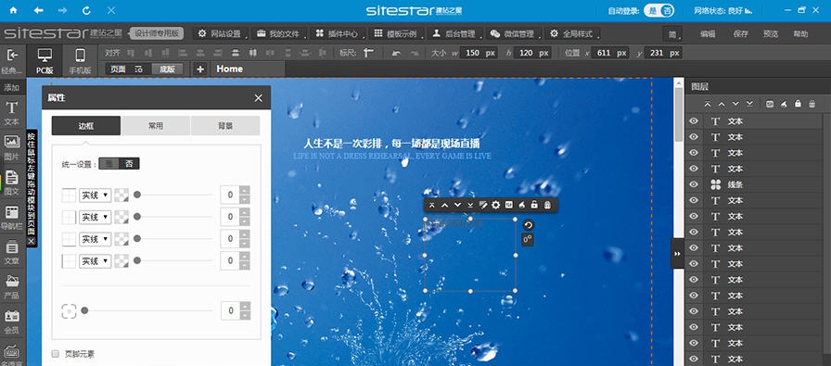Switch canvas mode to 底版

point(168,69)
